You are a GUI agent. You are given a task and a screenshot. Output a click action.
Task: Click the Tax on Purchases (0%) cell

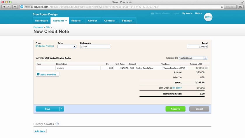coord(176,68)
